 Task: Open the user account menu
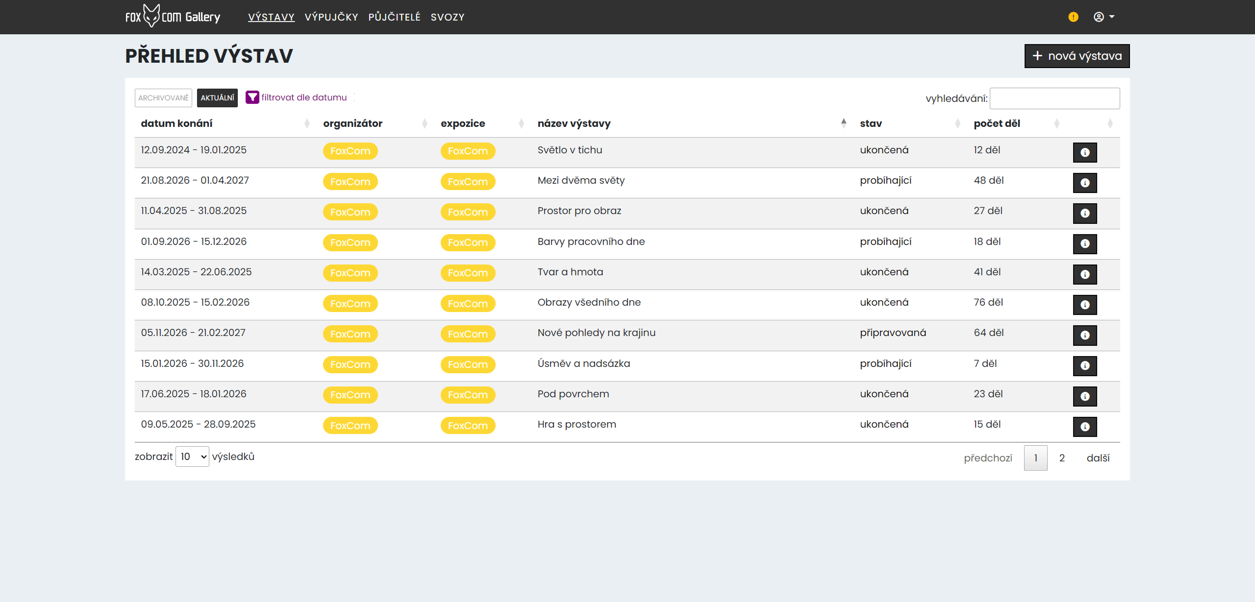1104,17
